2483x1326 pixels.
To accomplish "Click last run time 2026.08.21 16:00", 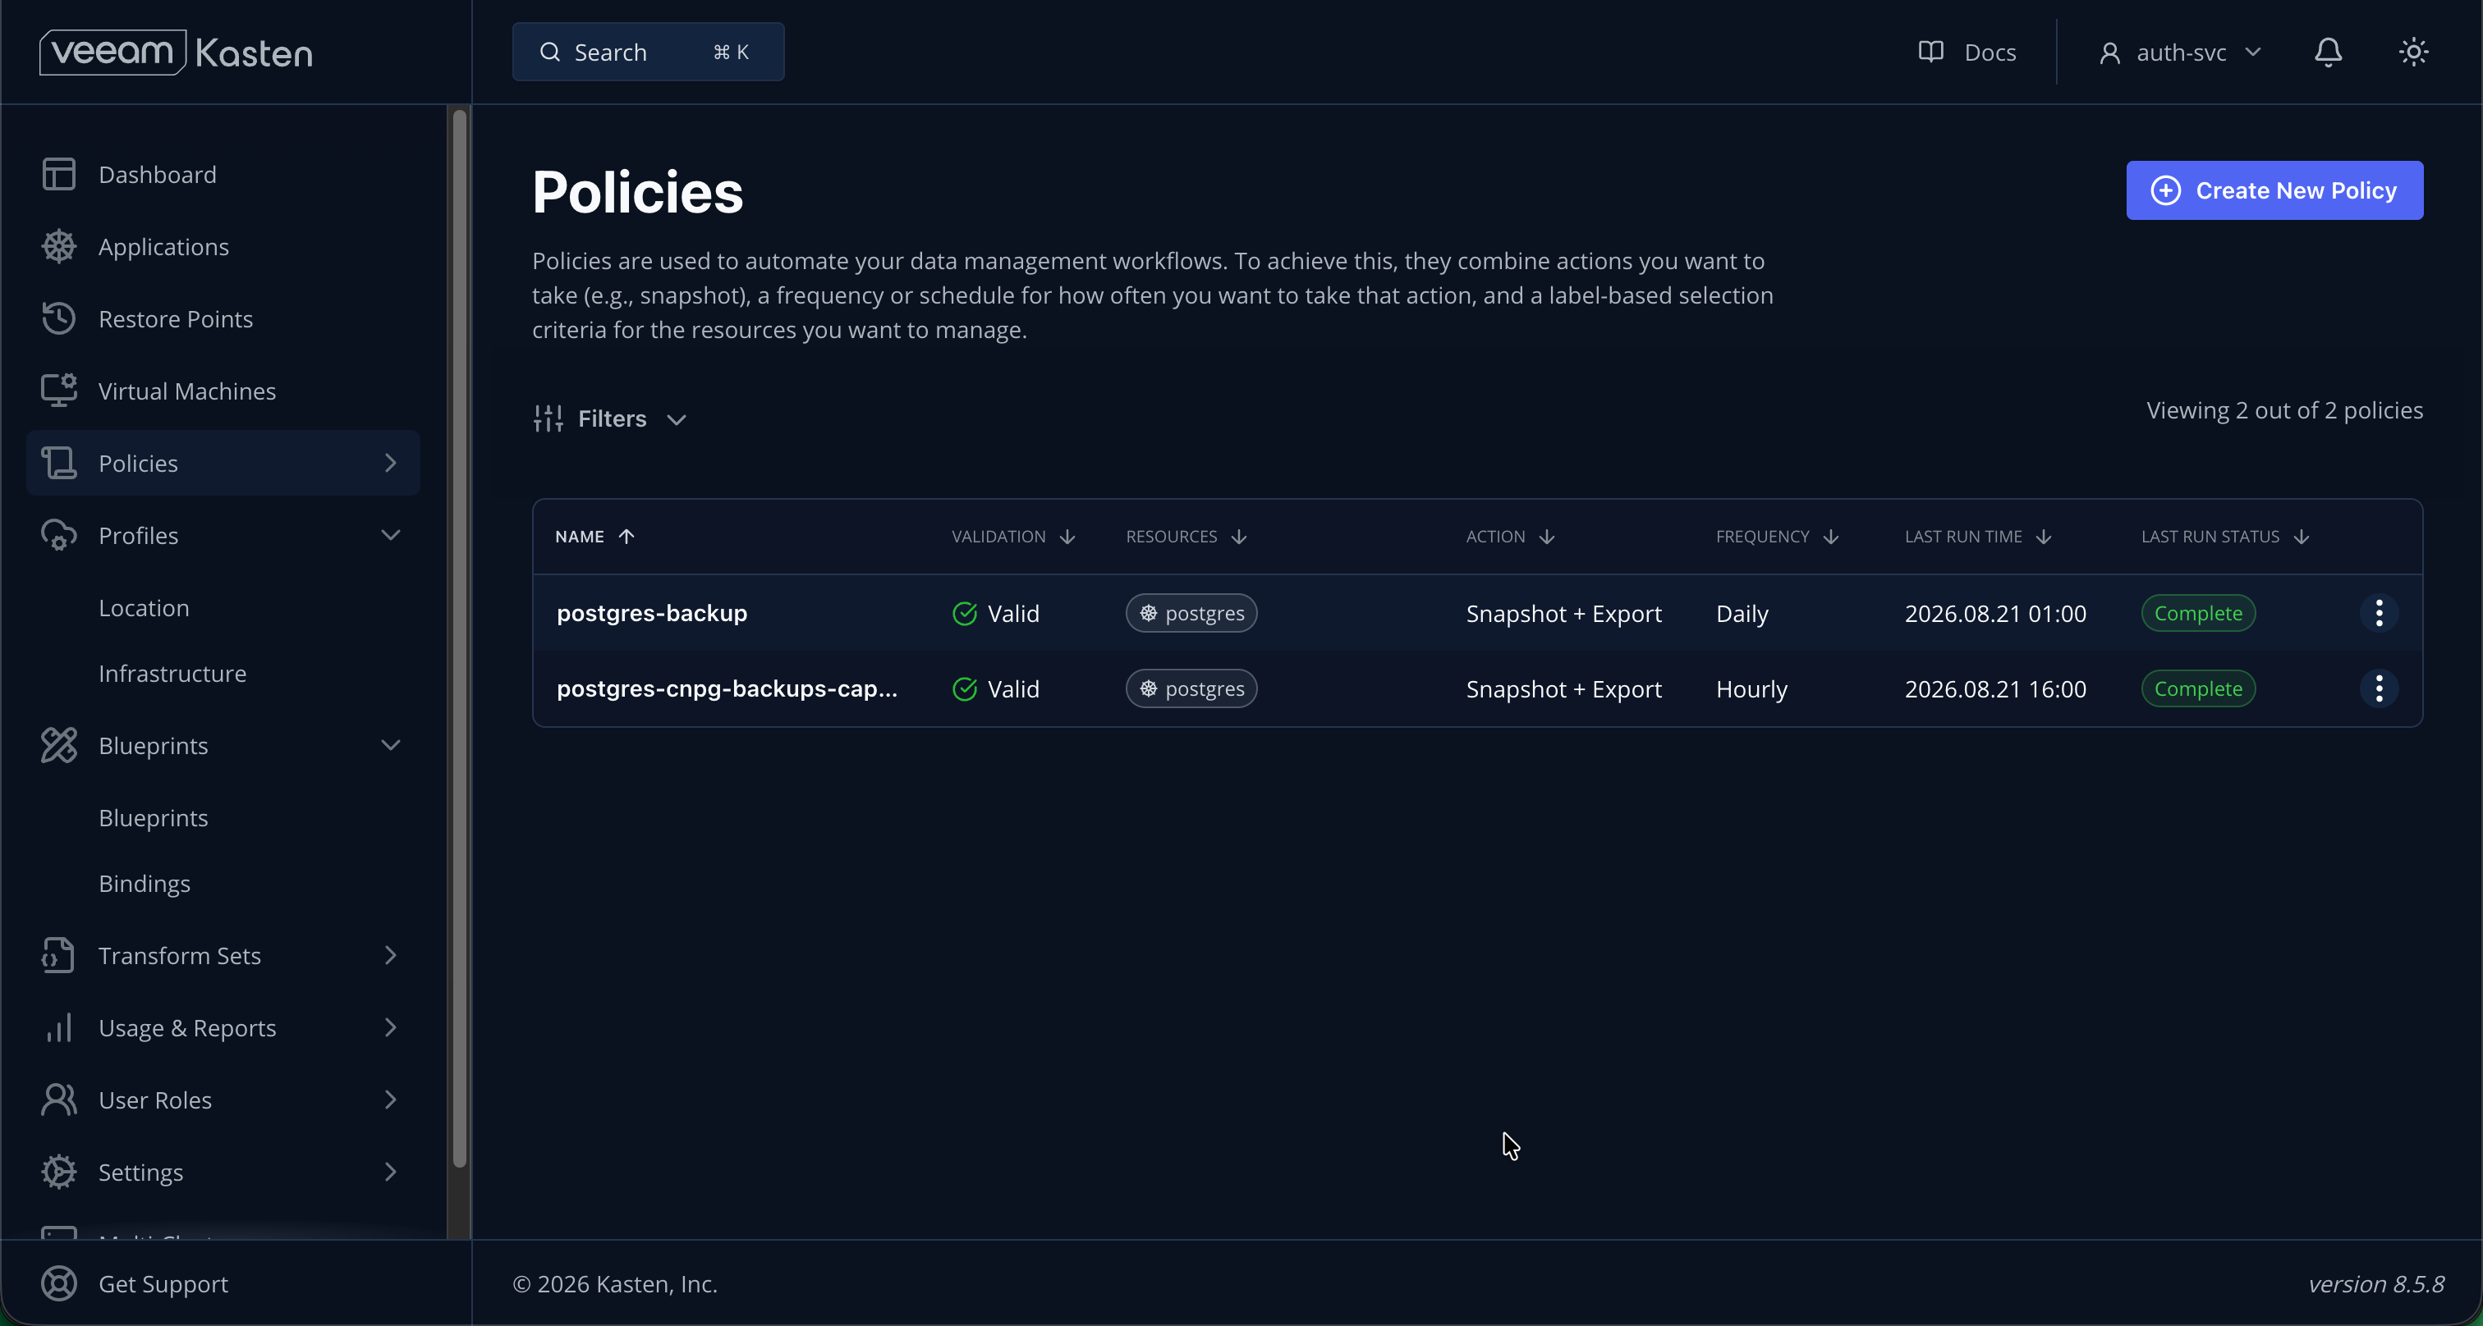I will pos(1995,688).
